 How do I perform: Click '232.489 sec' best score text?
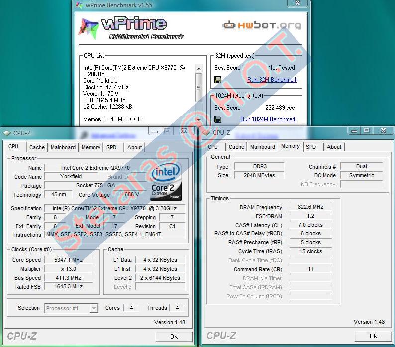point(280,108)
